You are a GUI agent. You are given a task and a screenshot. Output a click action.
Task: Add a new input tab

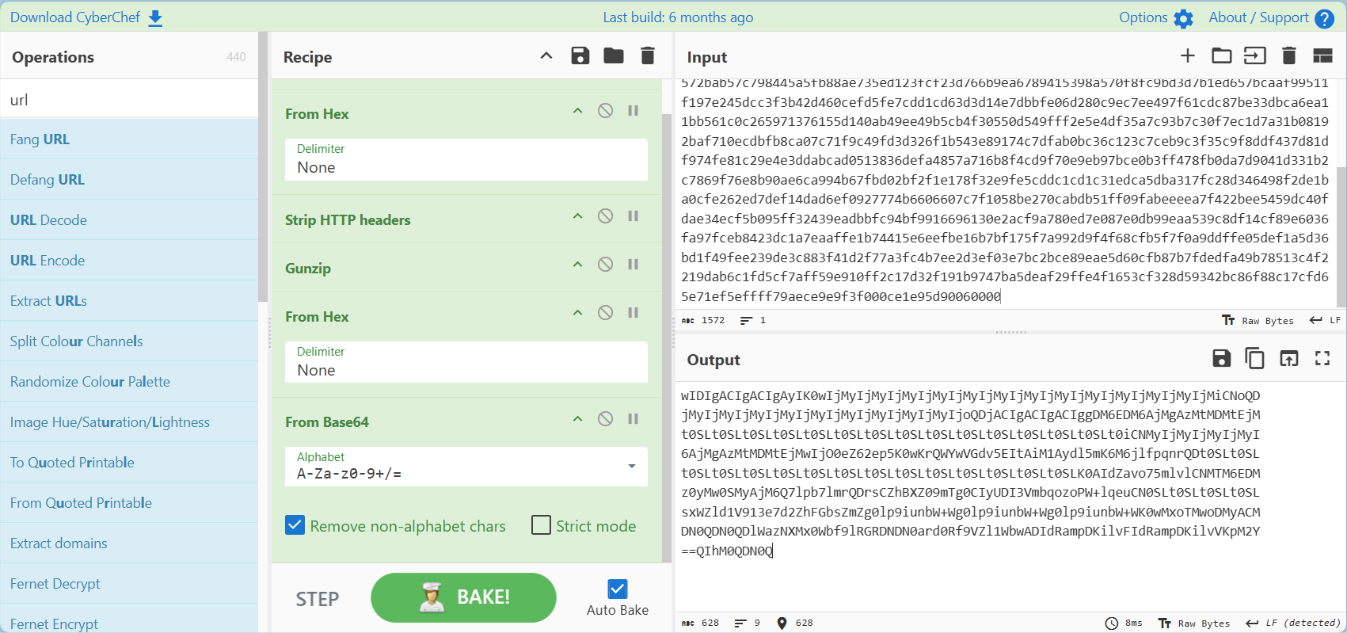1187,55
